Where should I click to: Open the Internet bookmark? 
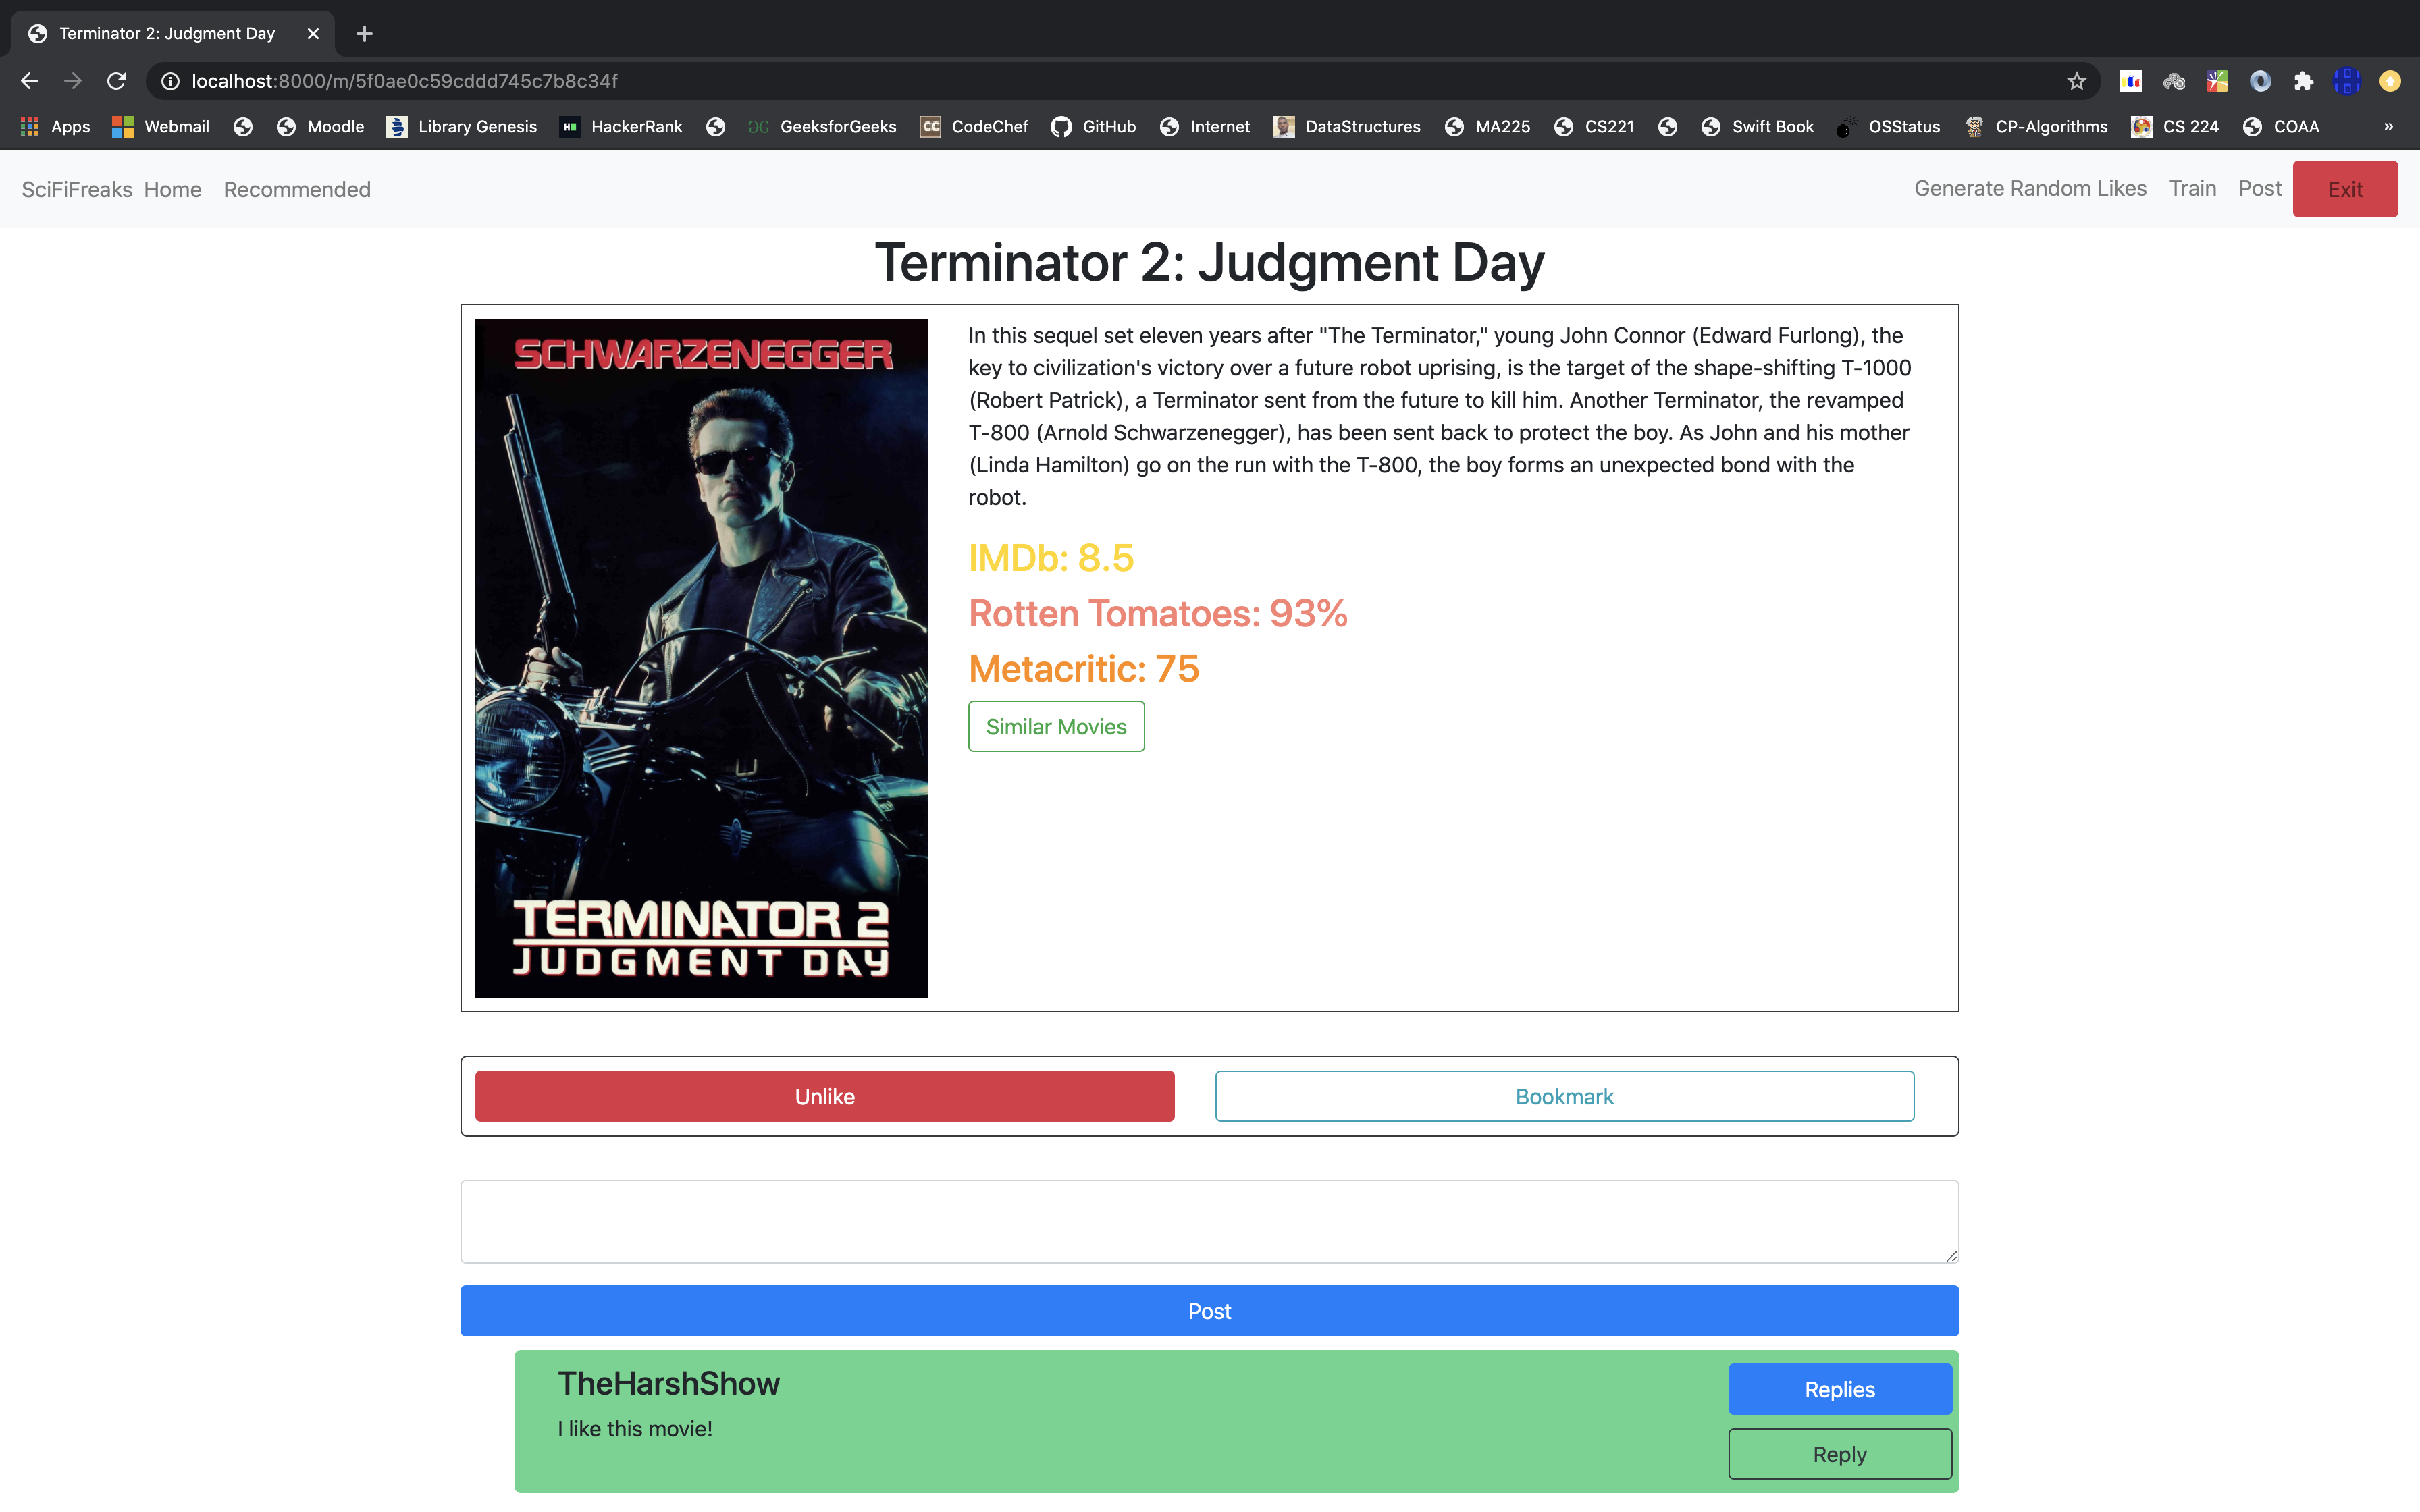click(1204, 127)
